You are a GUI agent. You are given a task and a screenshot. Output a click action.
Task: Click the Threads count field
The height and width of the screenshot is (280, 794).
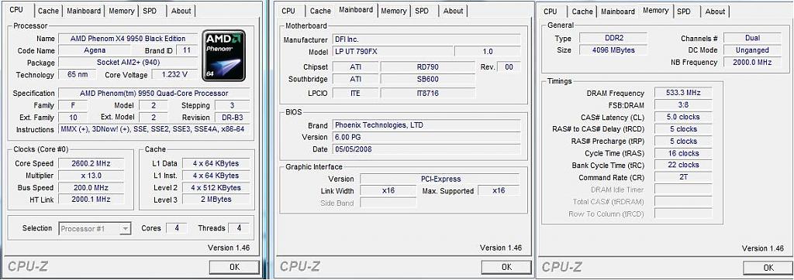tap(239, 228)
